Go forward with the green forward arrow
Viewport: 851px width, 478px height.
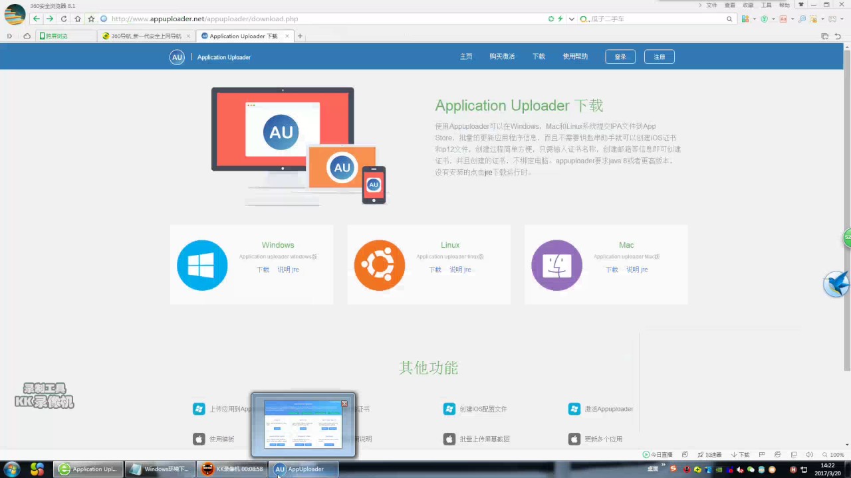[x=49, y=19]
